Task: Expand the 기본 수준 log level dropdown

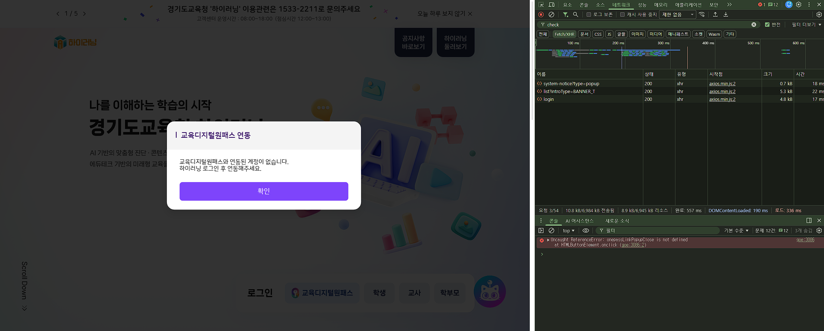Action: point(736,230)
